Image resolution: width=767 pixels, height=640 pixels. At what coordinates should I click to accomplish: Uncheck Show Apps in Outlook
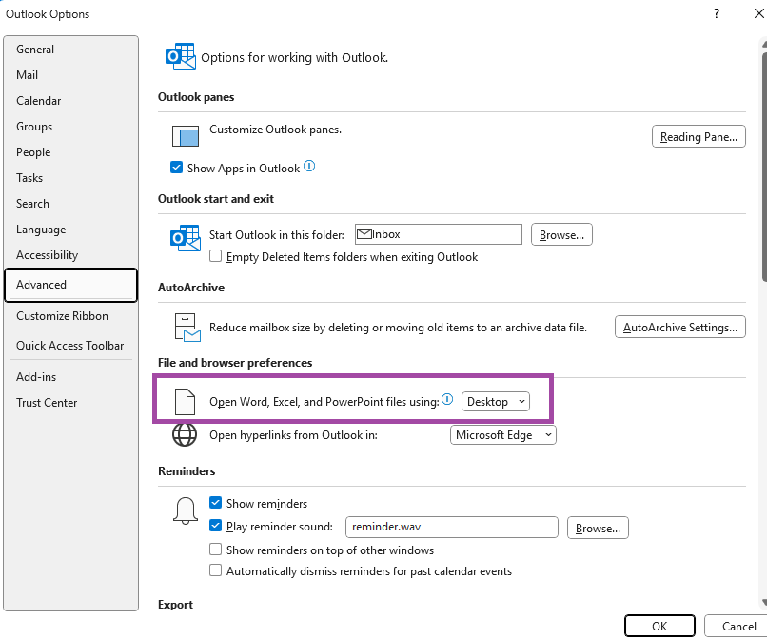(x=176, y=168)
